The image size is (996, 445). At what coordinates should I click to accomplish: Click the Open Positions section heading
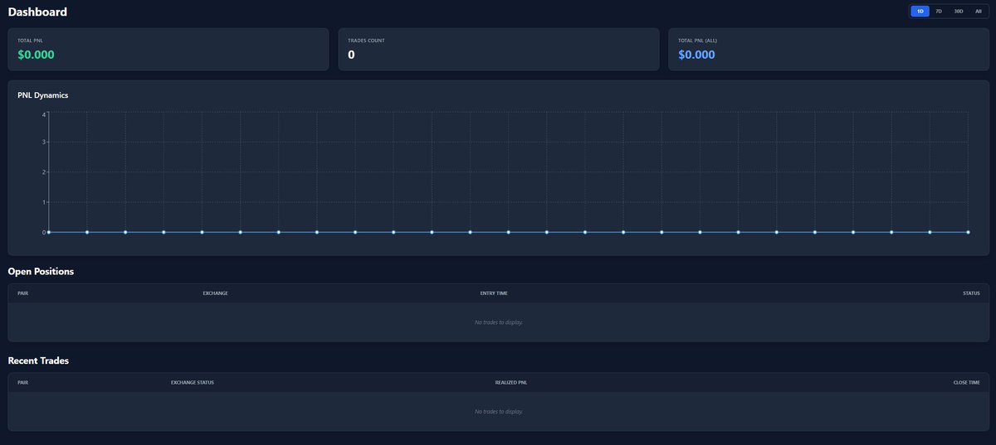pyautogui.click(x=41, y=272)
